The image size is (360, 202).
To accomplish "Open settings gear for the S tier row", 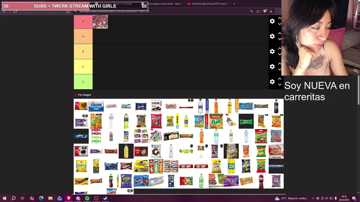I will [x=272, y=21].
